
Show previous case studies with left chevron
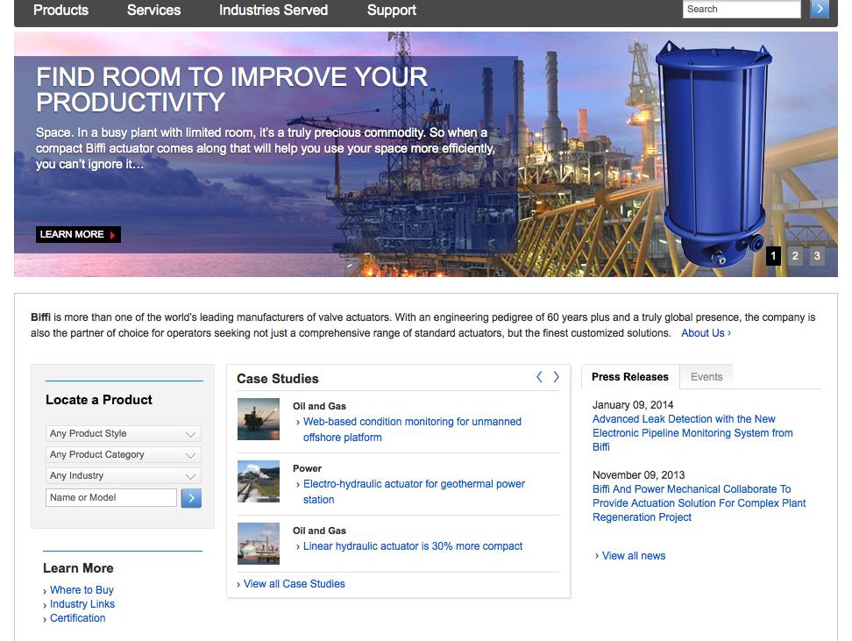point(539,377)
